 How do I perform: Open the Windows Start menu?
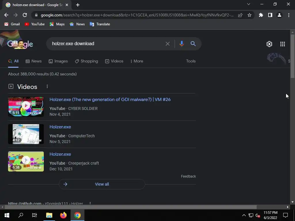pyautogui.click(x=7, y=215)
